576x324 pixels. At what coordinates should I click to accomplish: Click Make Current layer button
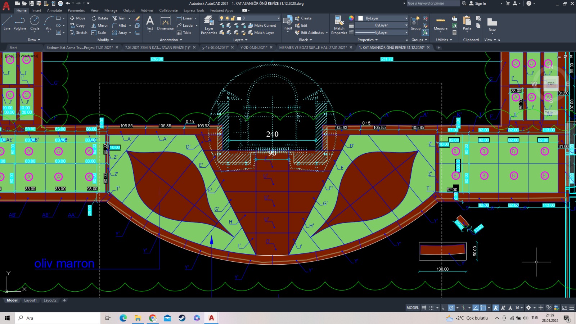[x=262, y=26]
